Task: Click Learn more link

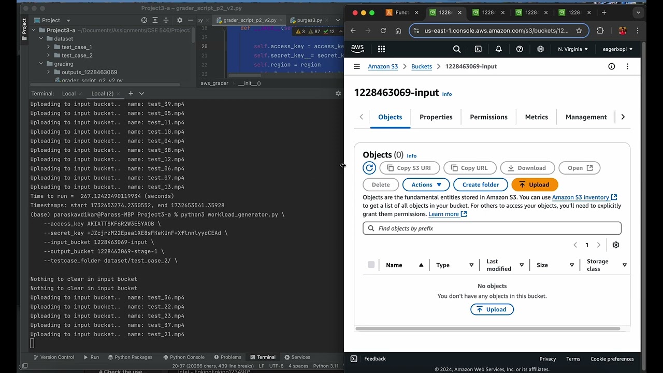Action: [448, 214]
